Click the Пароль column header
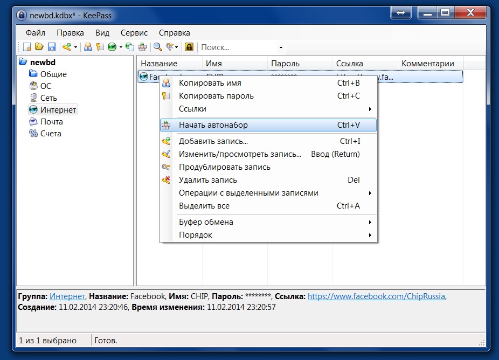Screen dimensions: 499x360 (285, 64)
